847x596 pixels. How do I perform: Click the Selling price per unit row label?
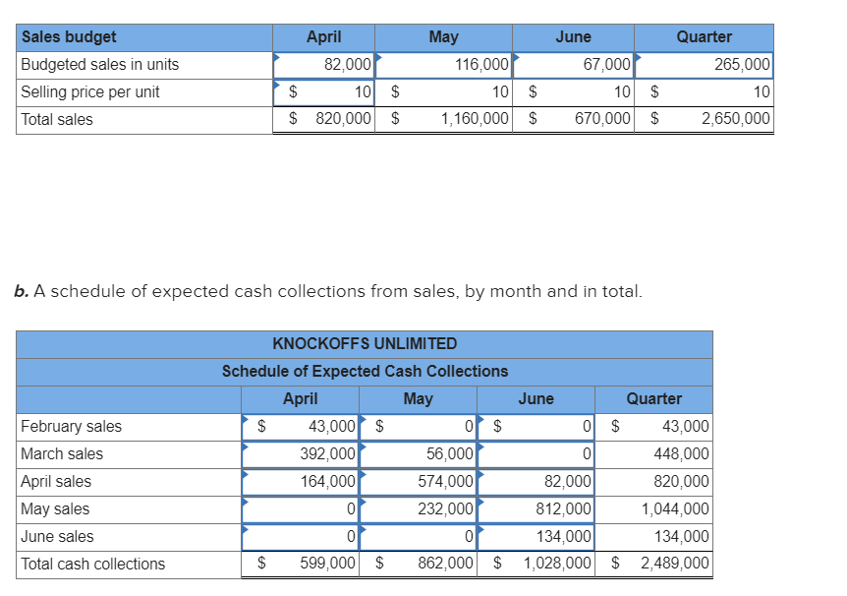(89, 91)
